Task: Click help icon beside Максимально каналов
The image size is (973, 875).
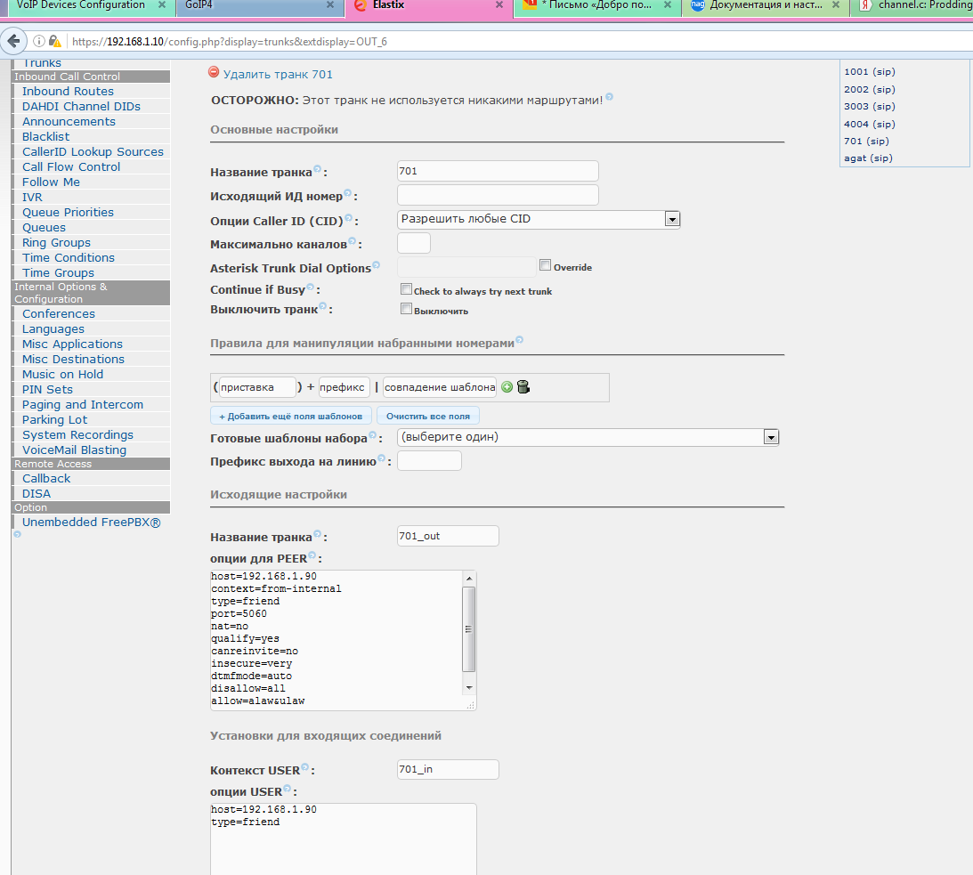Action: 353,241
